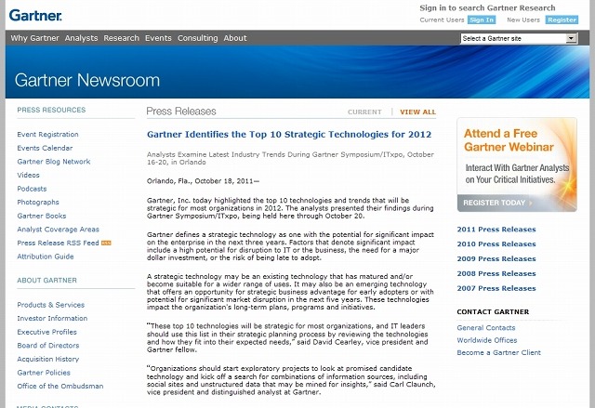This screenshot has height=408, width=595.
Task: Open the Worldwide Offices link
Action: tap(487, 340)
